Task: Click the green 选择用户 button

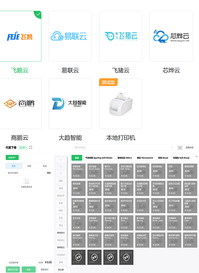Action: (x=12, y=158)
